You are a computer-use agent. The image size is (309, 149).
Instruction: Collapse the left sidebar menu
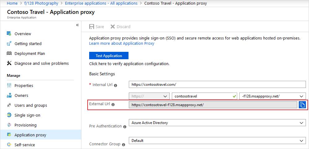tap(77, 25)
